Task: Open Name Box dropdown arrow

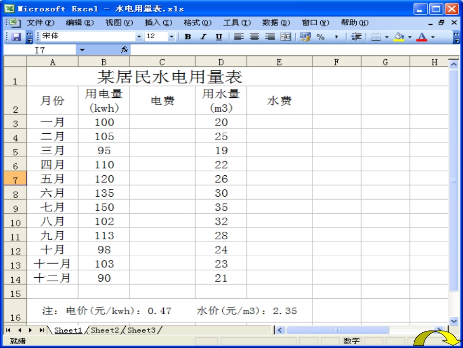Action: tap(82, 50)
